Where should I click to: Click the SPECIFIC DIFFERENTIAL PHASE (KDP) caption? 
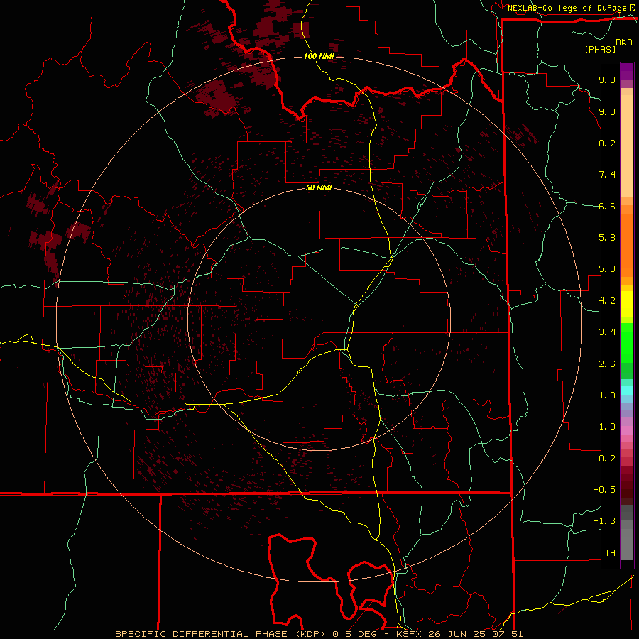(222, 634)
